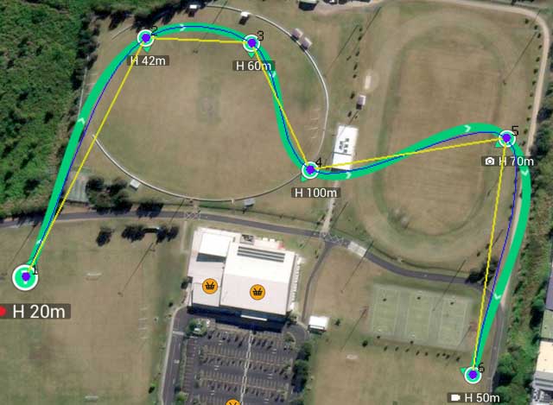Select waypoint 6 marker
553x405 pixels.
[473, 375]
